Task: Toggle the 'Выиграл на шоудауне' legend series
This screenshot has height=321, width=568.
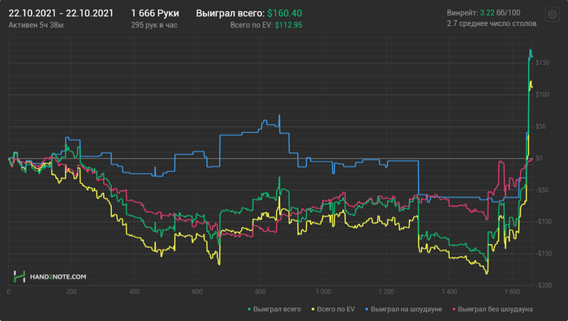Action: tap(403, 309)
